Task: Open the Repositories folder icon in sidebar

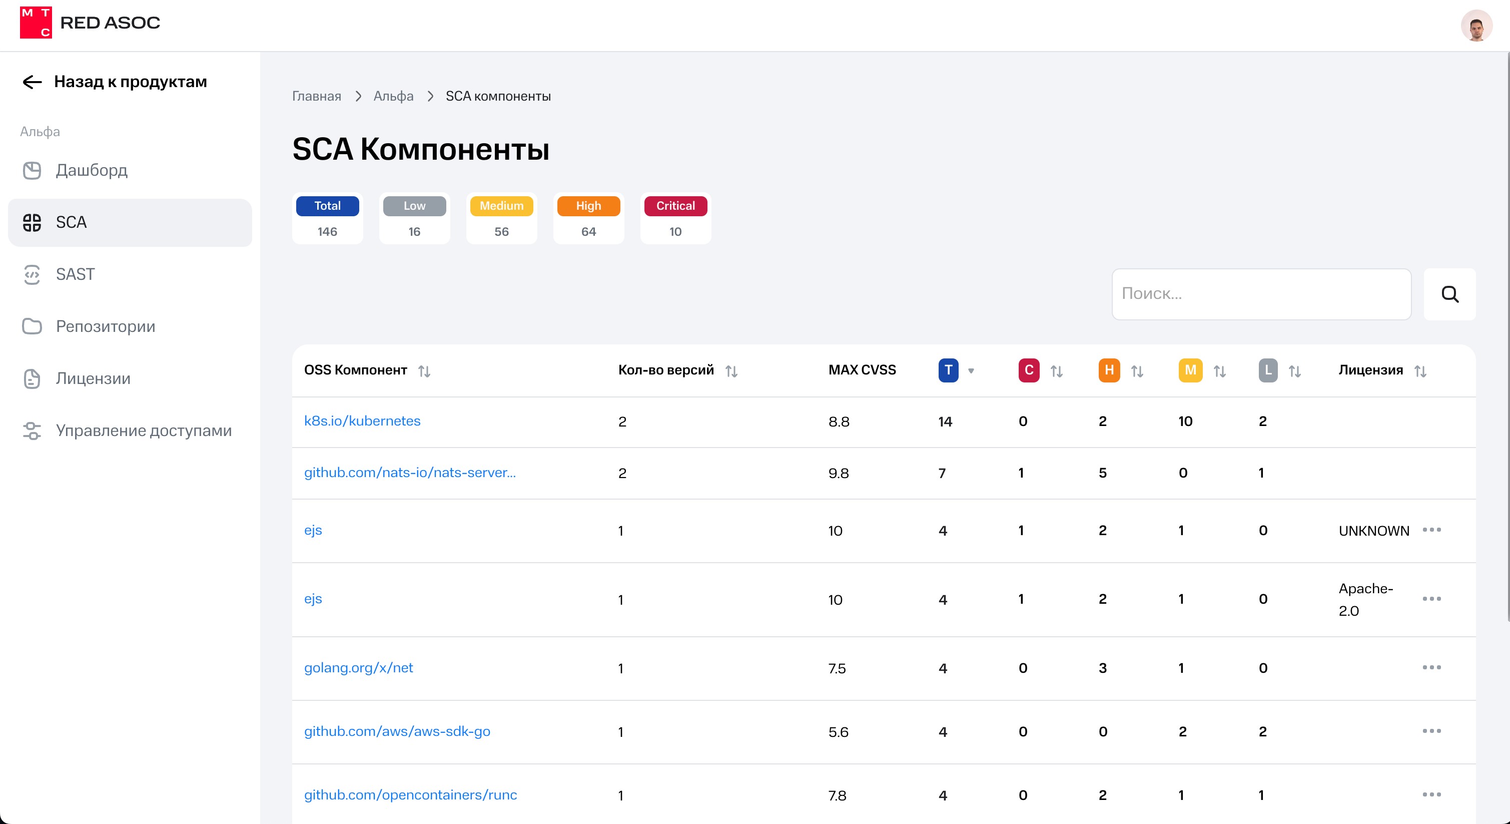Action: click(x=32, y=326)
